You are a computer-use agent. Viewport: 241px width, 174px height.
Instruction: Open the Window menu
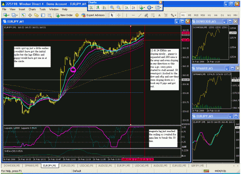54,9
